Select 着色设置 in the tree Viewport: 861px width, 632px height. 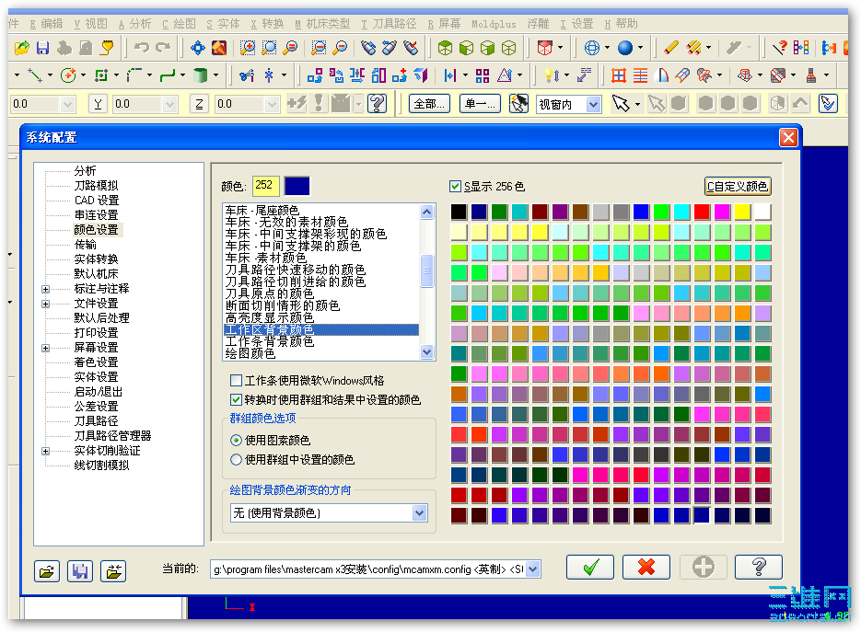click(x=96, y=362)
